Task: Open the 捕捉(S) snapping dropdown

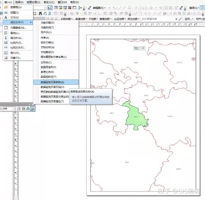Action: 194,8
